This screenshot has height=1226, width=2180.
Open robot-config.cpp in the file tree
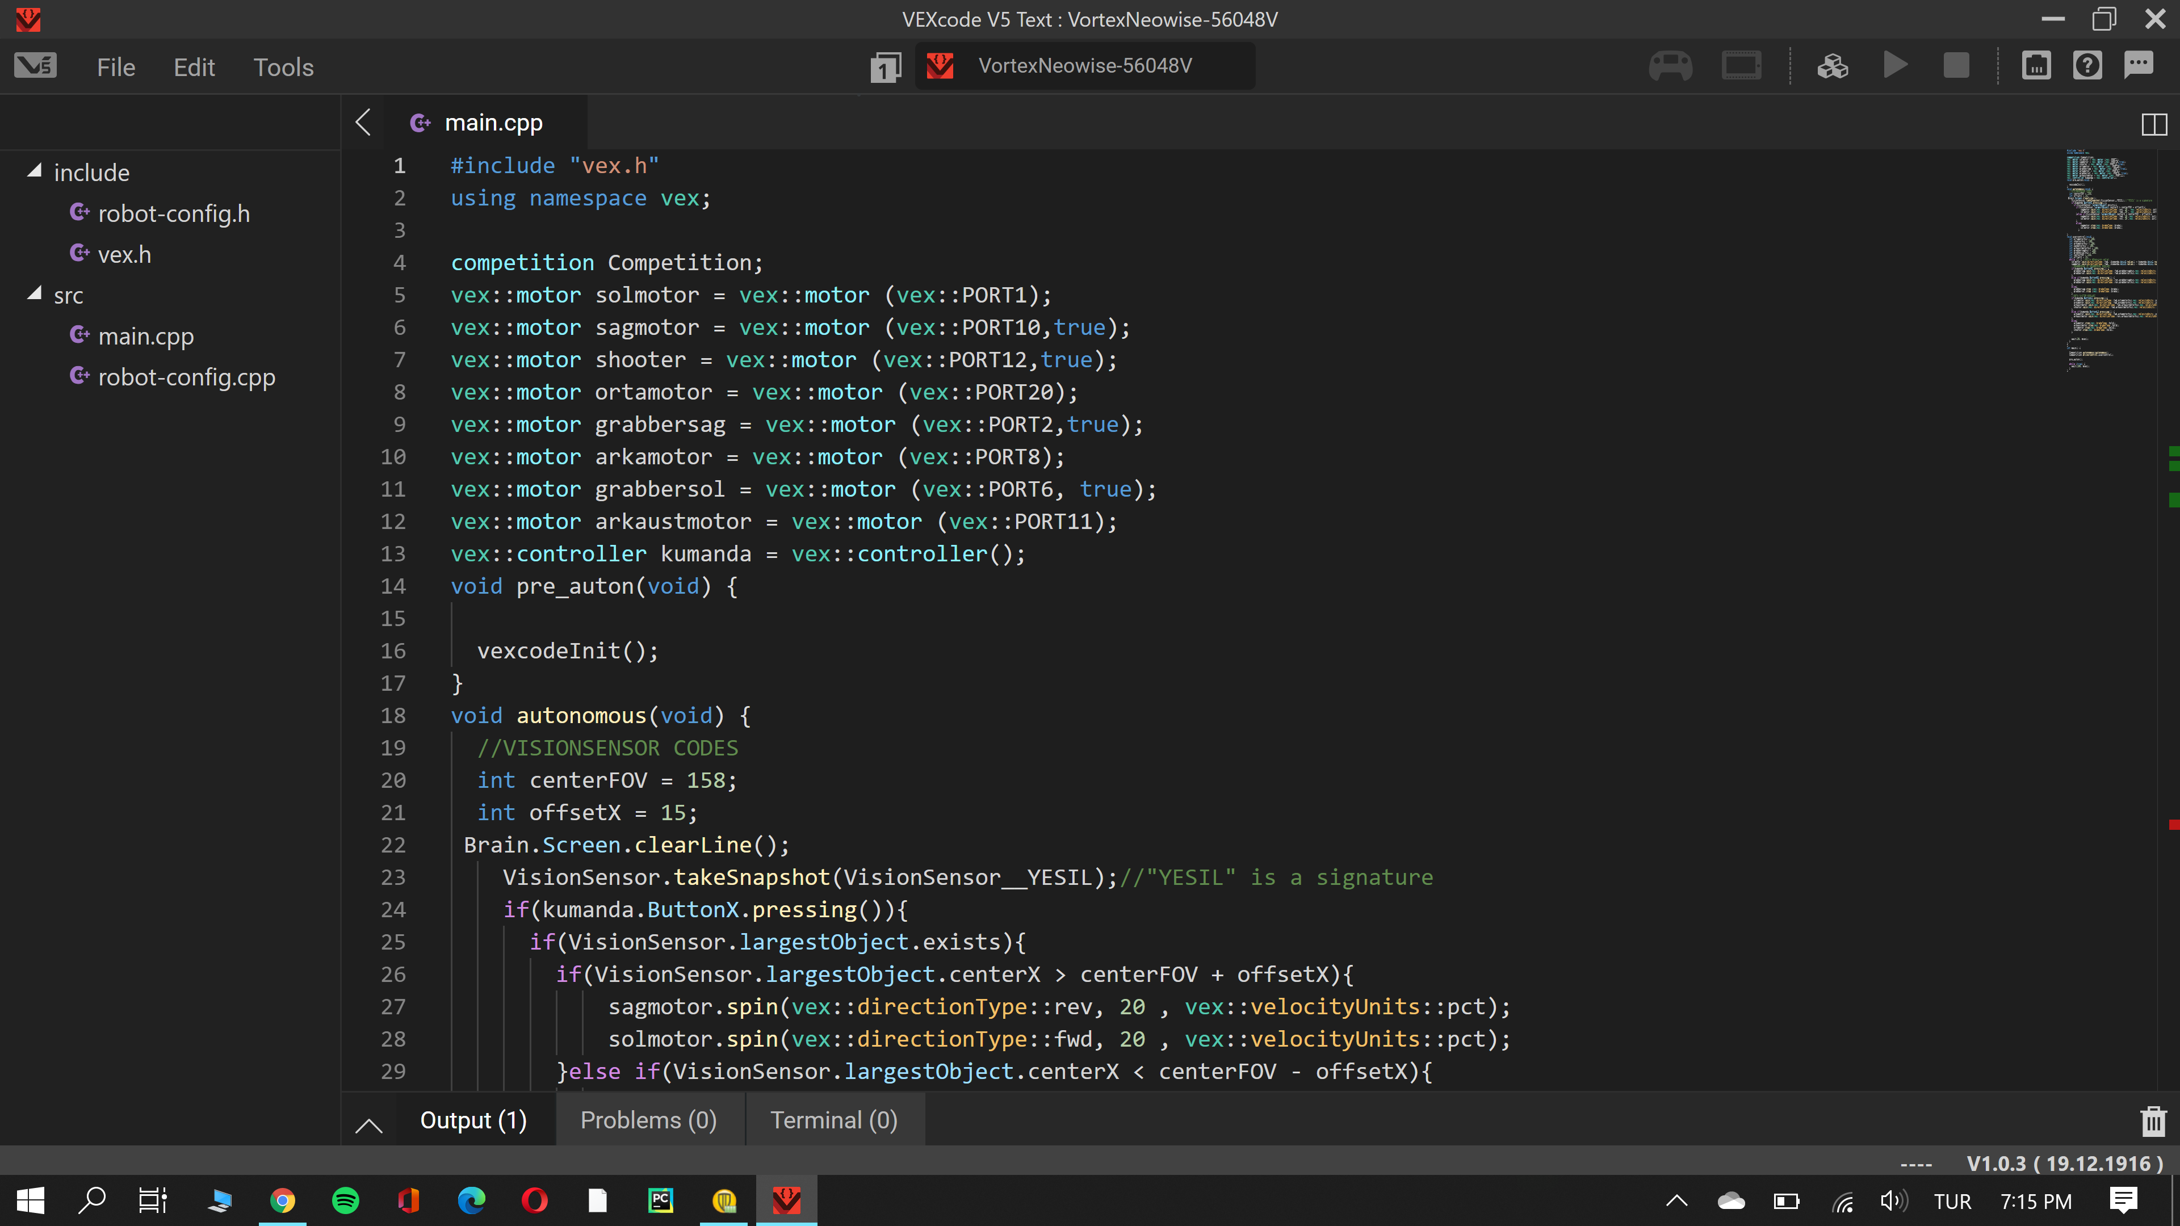pos(186,376)
